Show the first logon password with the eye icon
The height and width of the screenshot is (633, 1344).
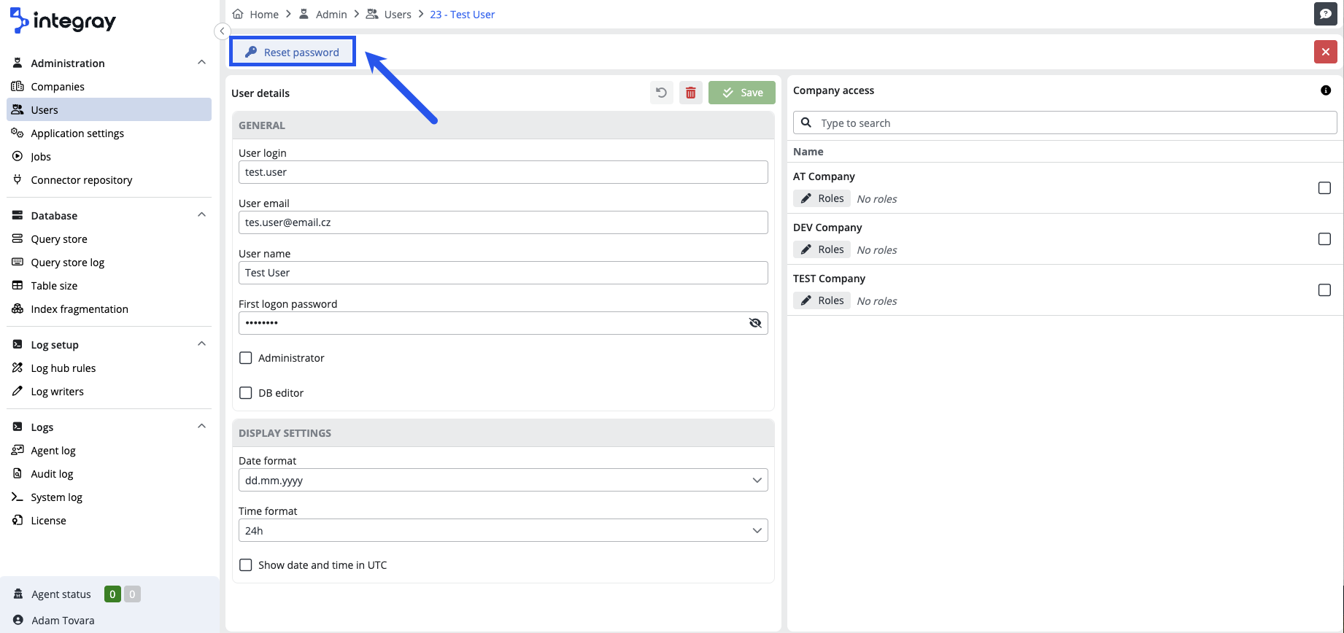(x=755, y=323)
